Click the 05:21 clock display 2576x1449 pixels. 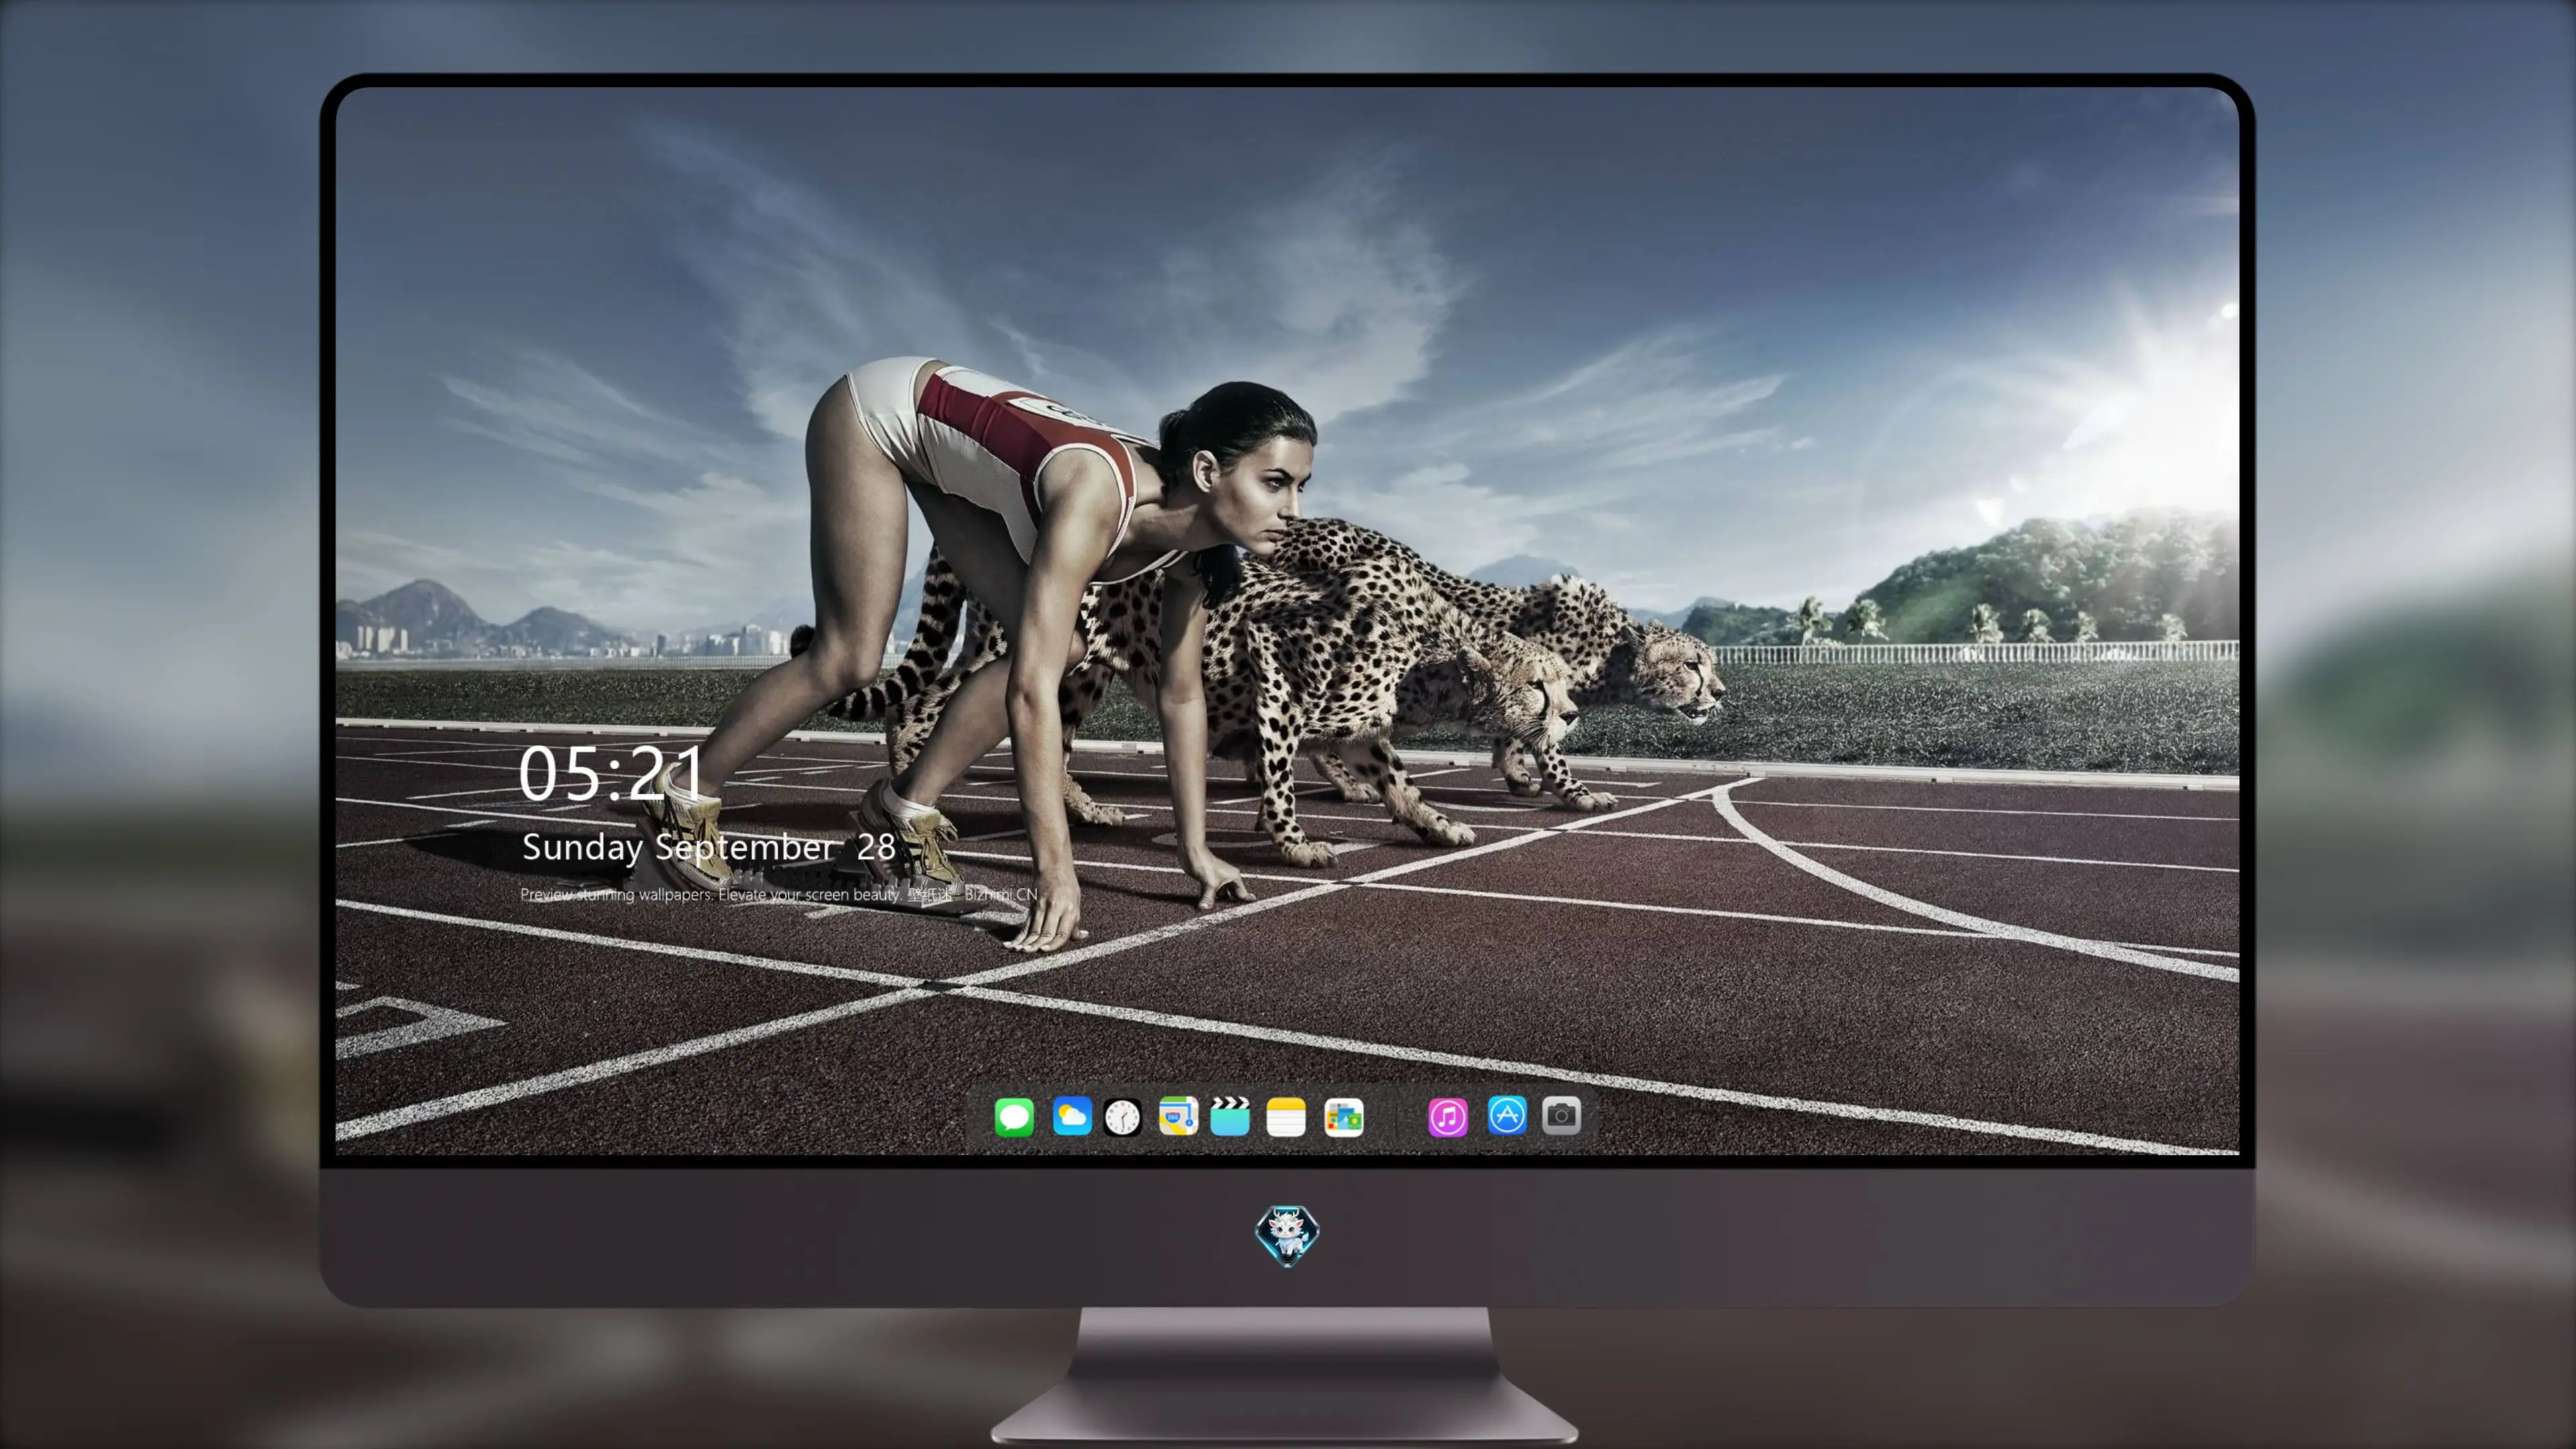click(x=611, y=774)
